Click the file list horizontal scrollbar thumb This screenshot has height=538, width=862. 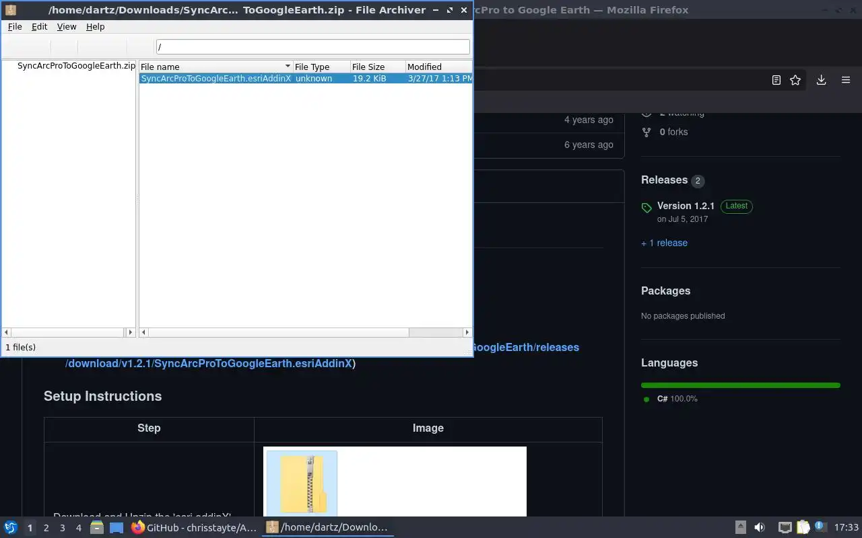click(x=278, y=332)
